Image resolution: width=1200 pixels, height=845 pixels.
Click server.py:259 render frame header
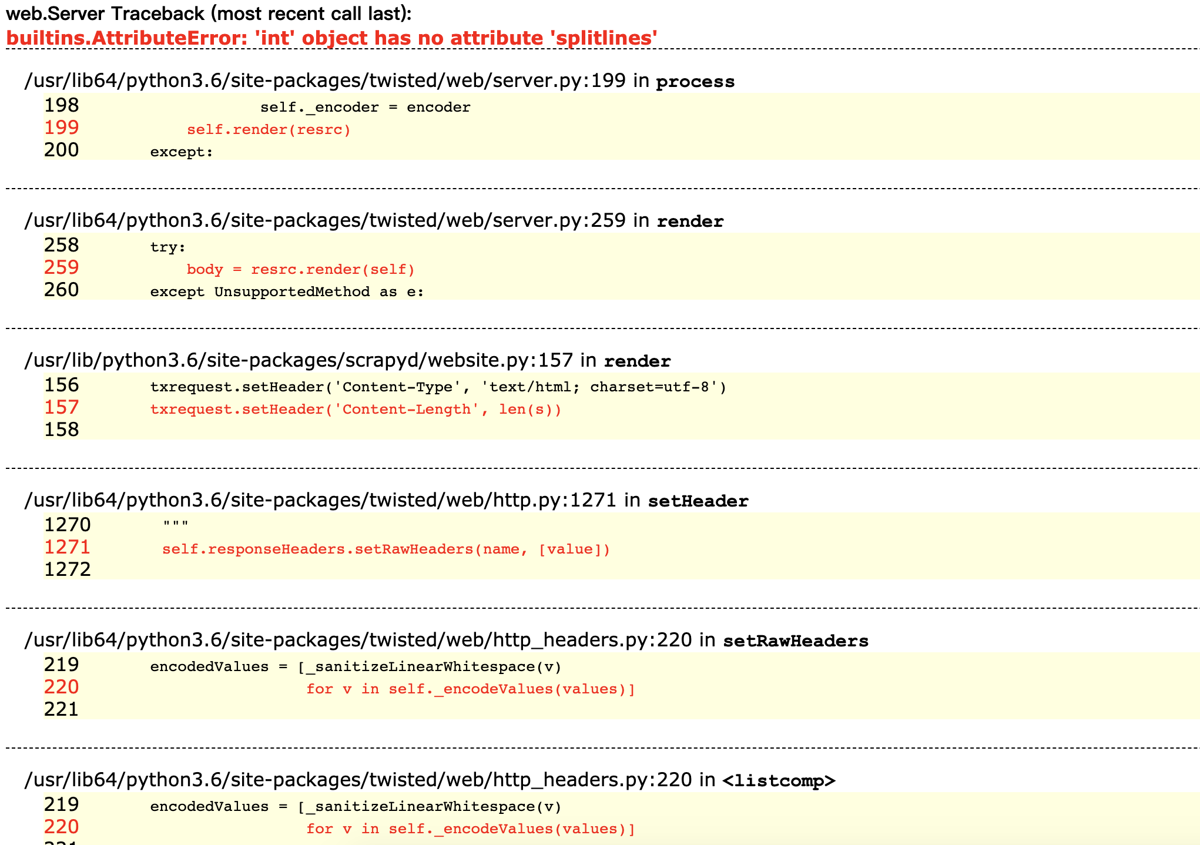pos(374,220)
